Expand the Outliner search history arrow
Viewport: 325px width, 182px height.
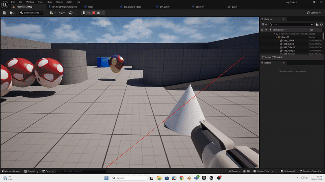coord(312,25)
